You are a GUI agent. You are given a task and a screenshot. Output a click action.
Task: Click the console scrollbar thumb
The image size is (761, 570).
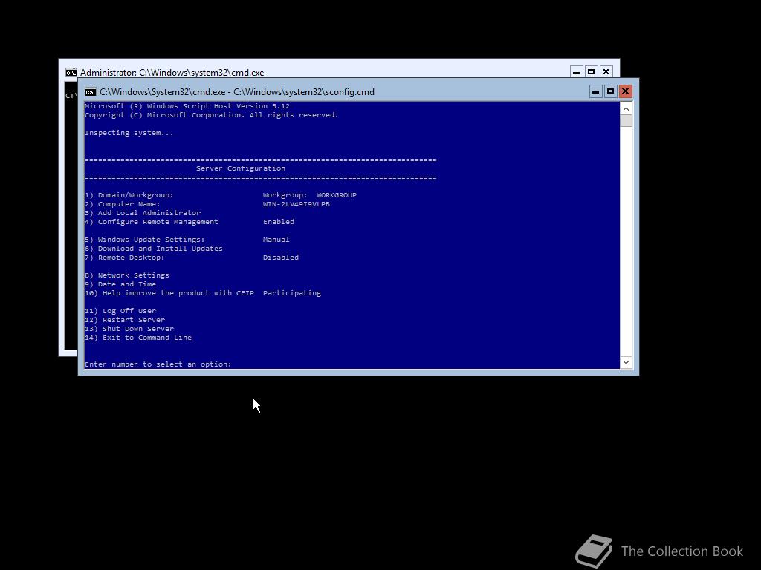[626, 119]
